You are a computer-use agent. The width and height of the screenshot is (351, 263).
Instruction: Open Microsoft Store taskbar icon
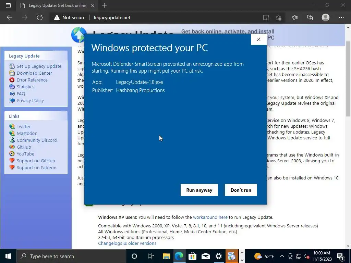[192, 256]
